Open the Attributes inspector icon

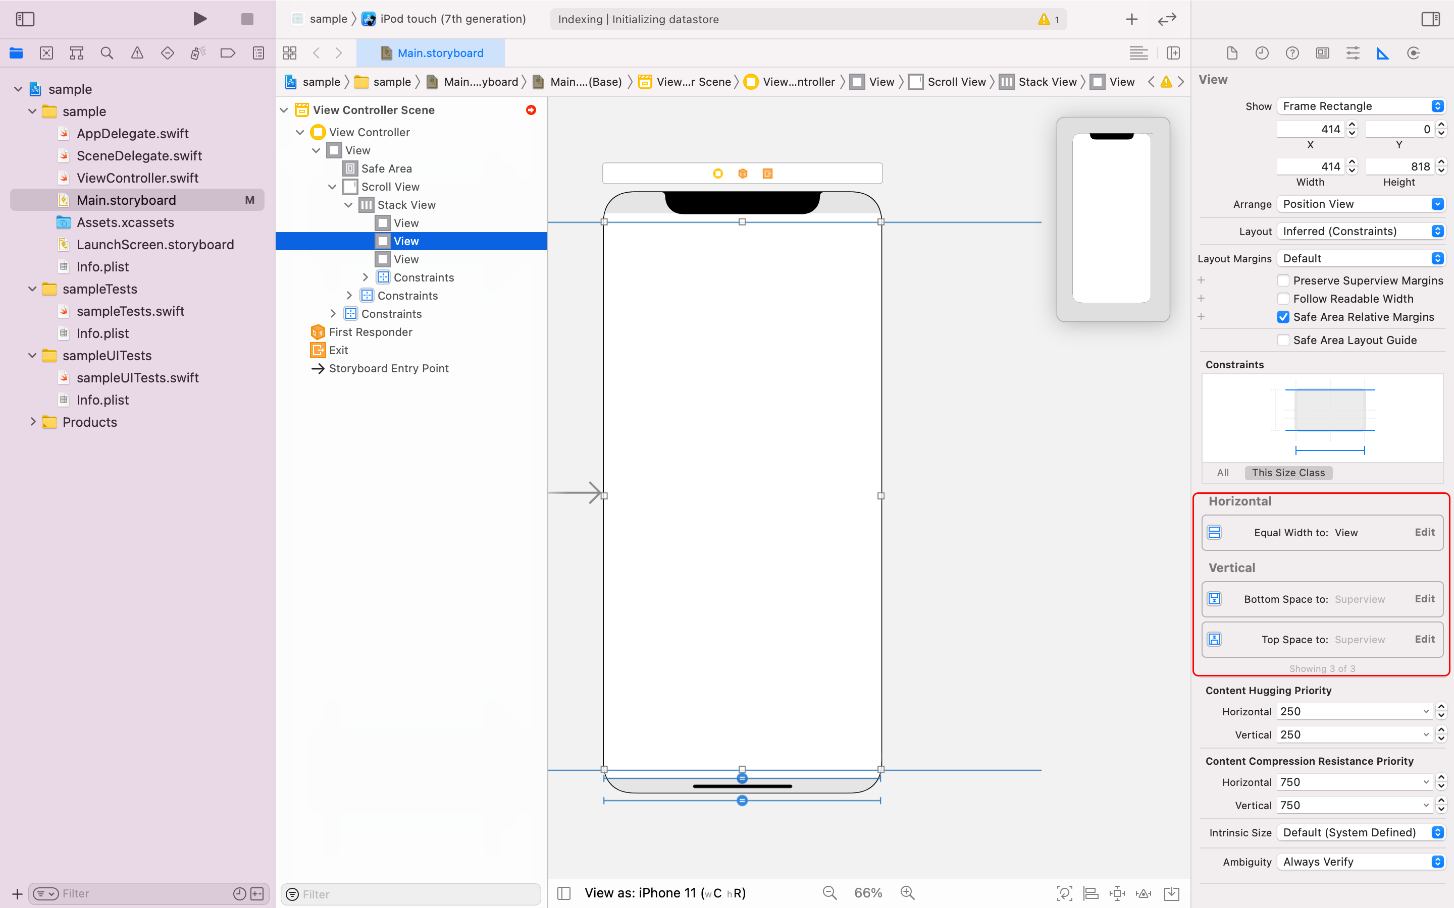pos(1353,53)
